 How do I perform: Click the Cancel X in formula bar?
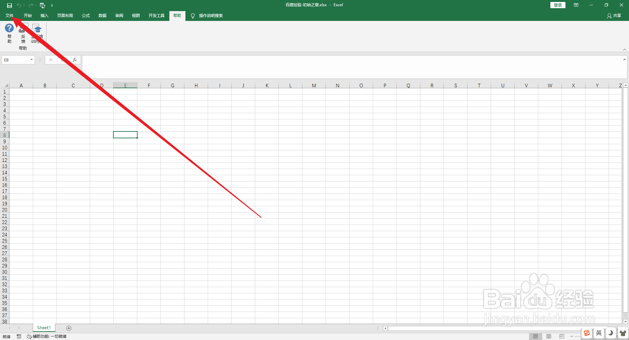(x=51, y=60)
